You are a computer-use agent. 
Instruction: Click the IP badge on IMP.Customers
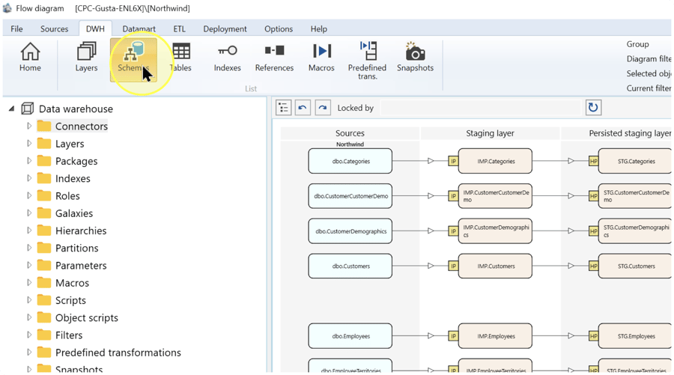453,266
